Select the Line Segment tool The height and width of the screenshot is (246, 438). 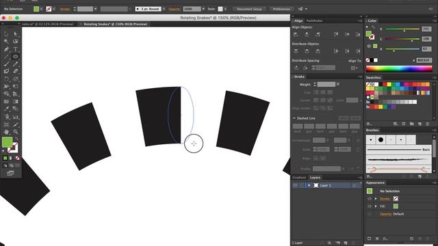(6, 57)
